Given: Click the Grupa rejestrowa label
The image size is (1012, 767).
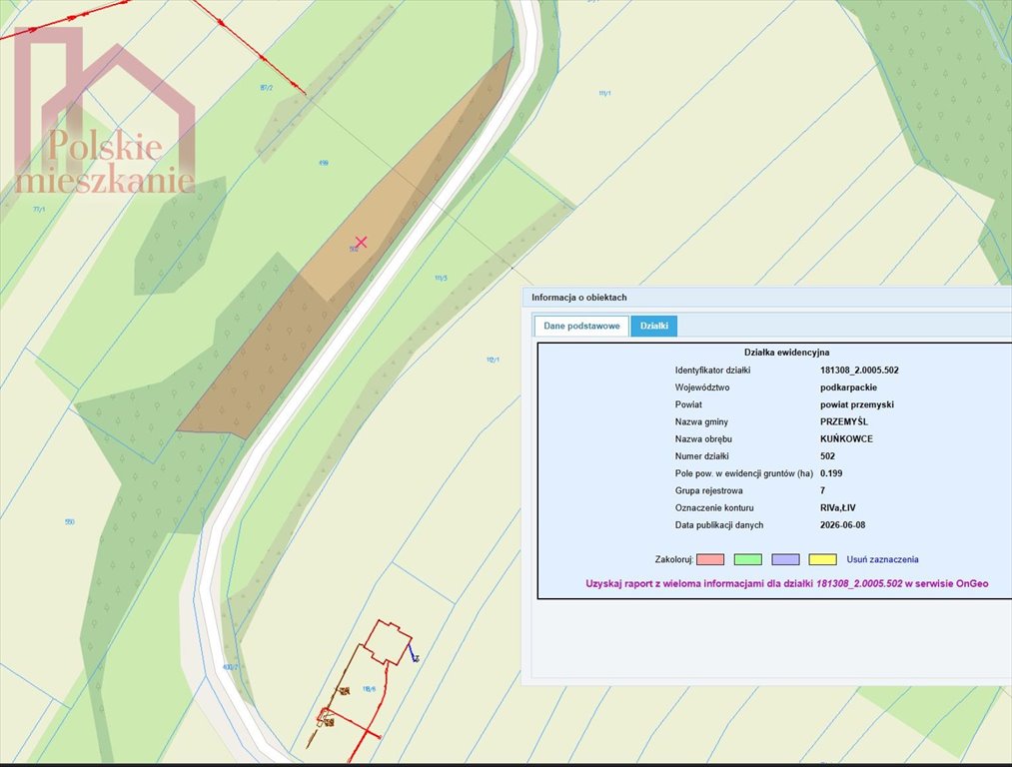Looking at the screenshot, I should 708,491.
